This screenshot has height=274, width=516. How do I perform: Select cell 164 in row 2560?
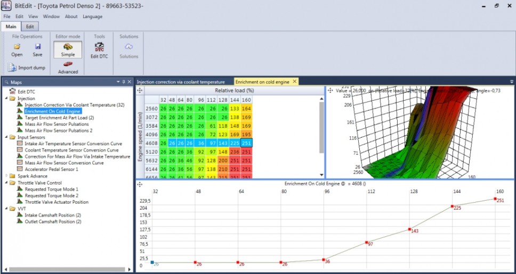(246, 109)
